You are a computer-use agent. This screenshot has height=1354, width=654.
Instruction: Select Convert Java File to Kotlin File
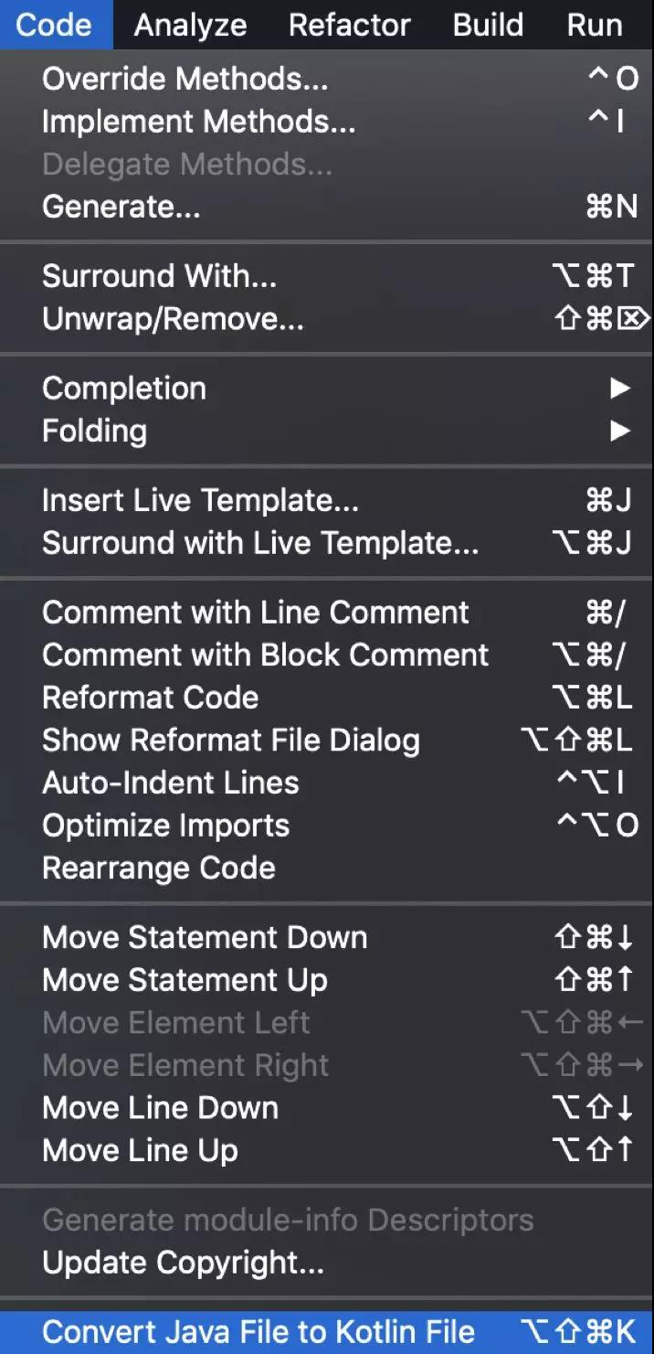click(327, 1332)
